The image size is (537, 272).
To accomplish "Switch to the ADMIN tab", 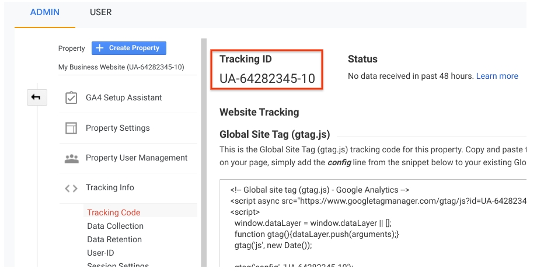I will [44, 12].
